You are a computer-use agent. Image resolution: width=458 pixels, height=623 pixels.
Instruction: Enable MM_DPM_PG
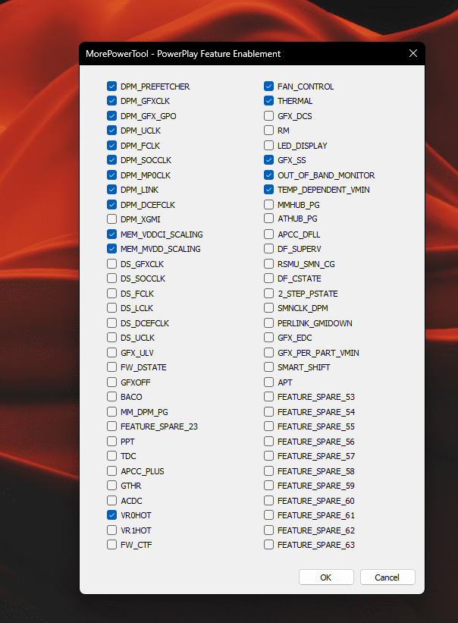pyautogui.click(x=111, y=412)
